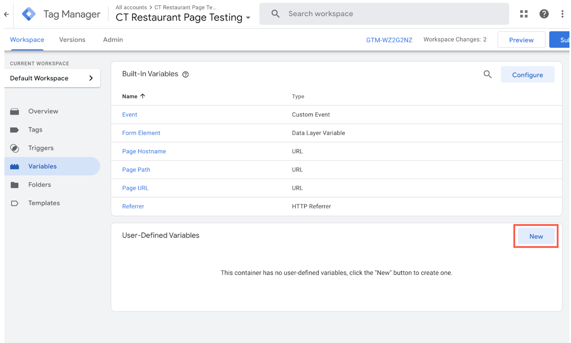Click the Built-In Variables help icon
The image size is (571, 343).
(x=186, y=74)
